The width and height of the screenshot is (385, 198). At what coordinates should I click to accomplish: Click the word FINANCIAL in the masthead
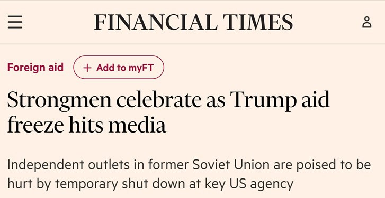coord(156,22)
